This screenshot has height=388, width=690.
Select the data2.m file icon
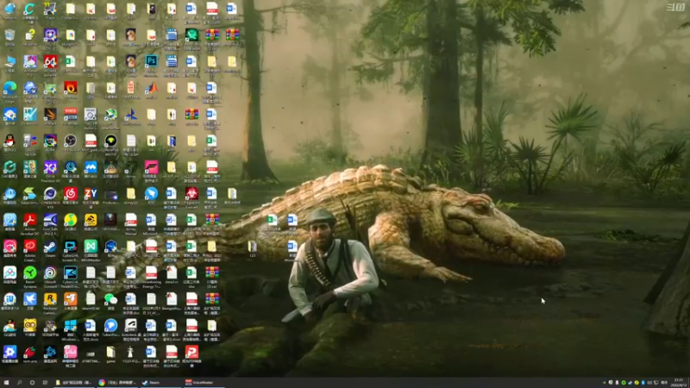[172, 276]
